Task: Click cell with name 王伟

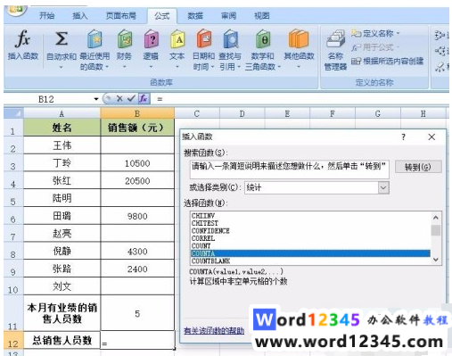Action: pos(62,145)
